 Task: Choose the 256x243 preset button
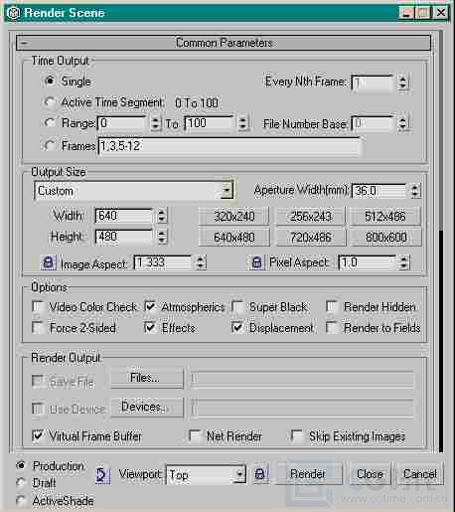[x=311, y=217]
